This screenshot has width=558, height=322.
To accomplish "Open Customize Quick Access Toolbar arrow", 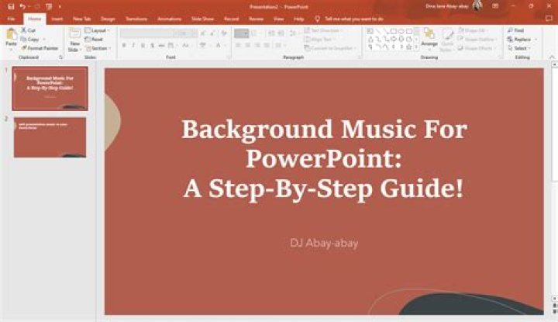I will tap(60, 6).
